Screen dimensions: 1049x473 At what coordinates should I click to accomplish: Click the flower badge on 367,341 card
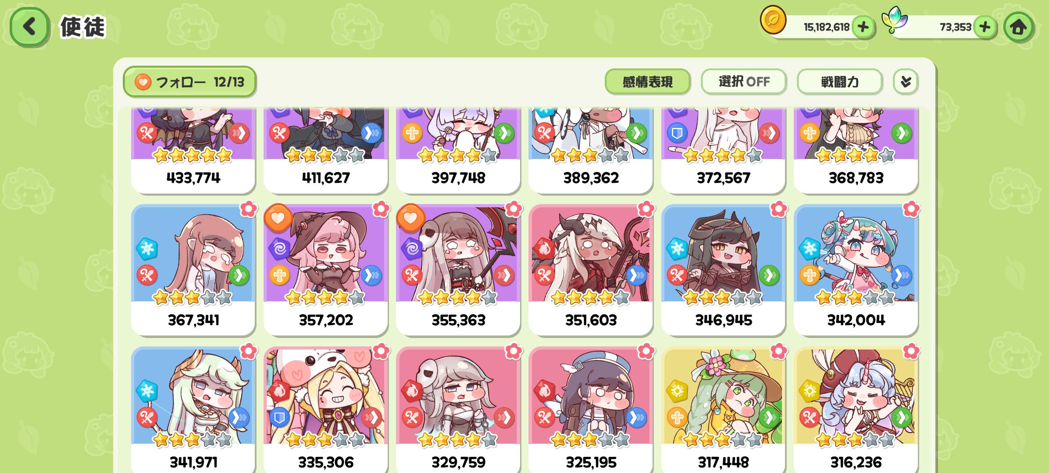pos(249,209)
